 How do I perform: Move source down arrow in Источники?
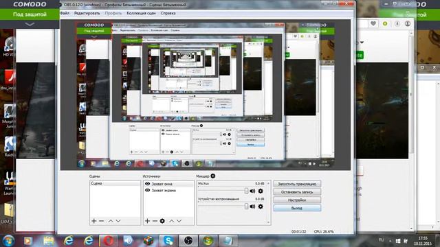pos(179,221)
